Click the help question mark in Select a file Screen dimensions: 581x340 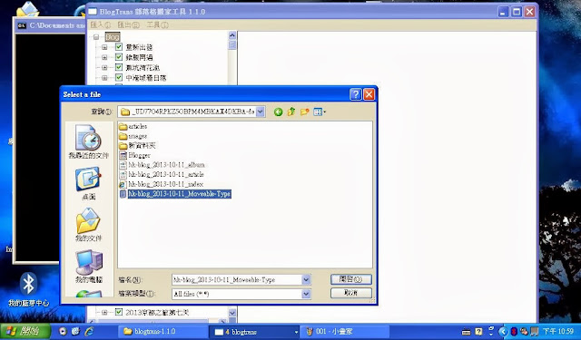[355, 94]
